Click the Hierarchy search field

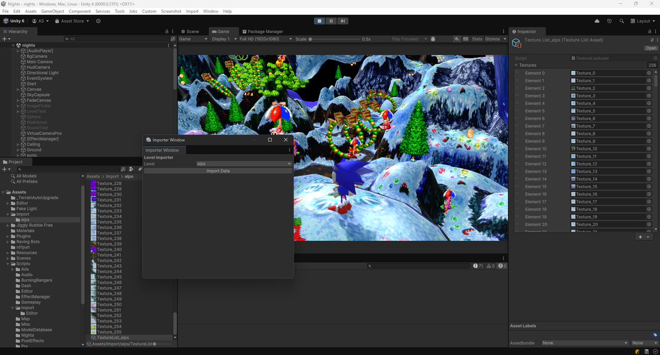pos(117,39)
